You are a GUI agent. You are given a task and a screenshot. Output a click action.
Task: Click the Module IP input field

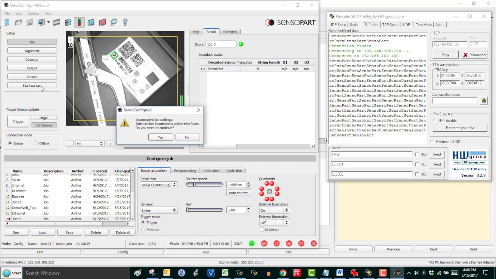pos(449,44)
